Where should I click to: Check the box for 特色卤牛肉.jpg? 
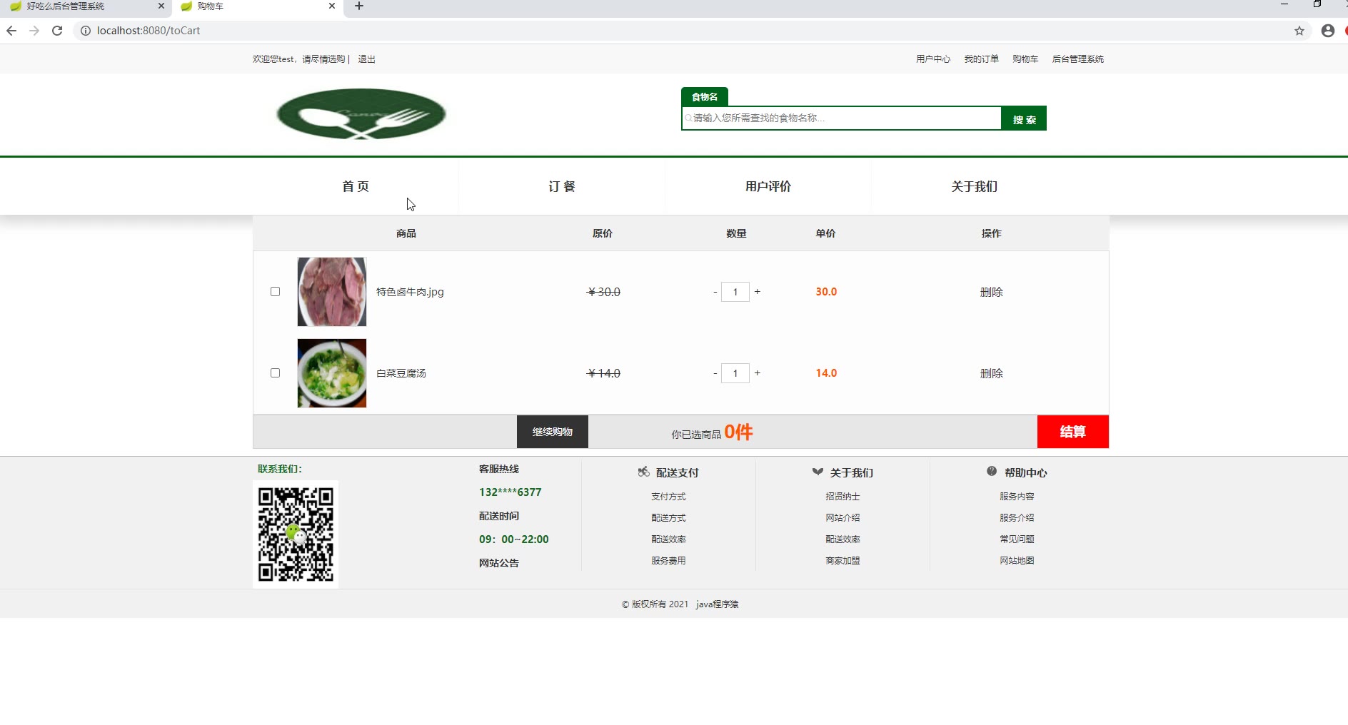(x=275, y=291)
